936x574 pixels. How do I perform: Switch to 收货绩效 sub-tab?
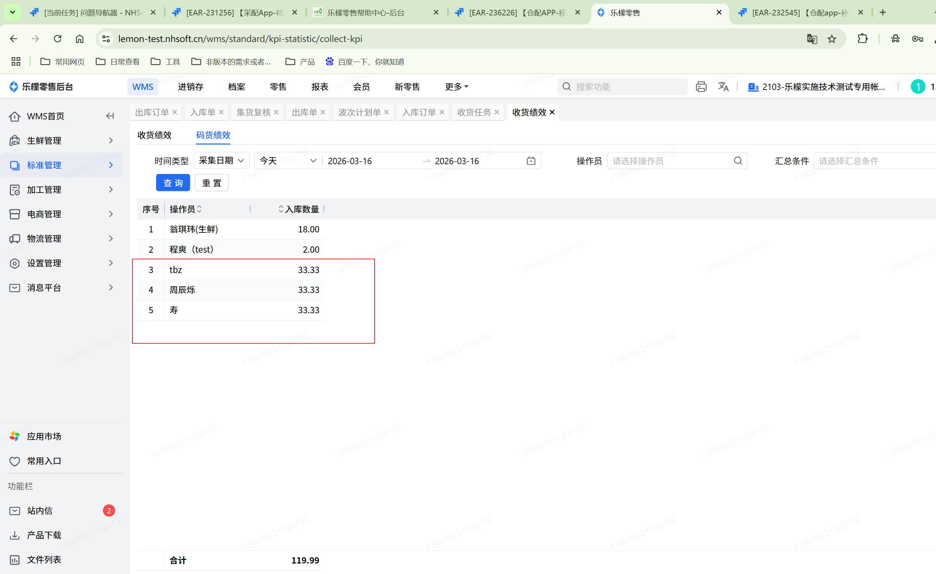coord(154,135)
